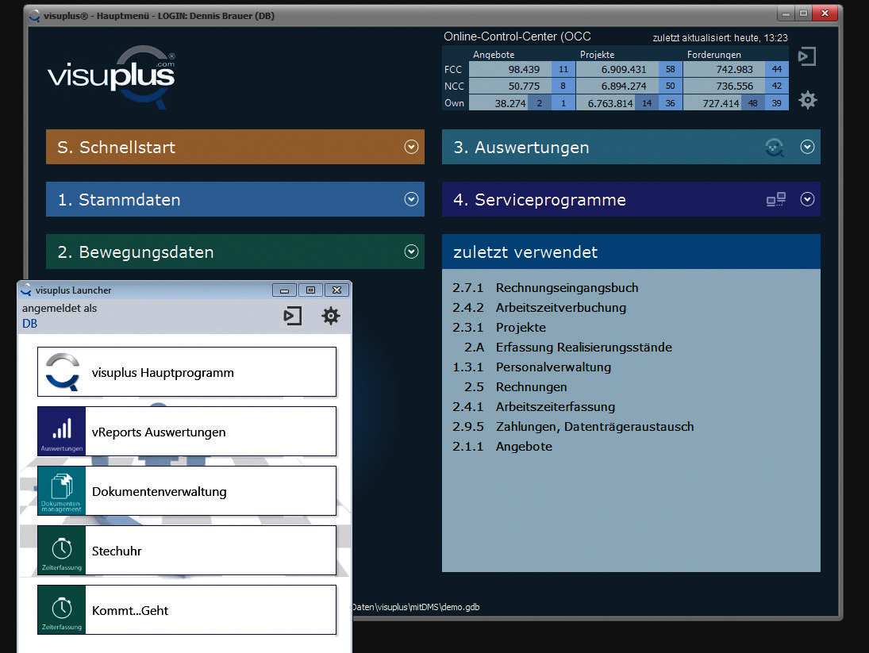Start the Stechuhr module
This screenshot has width=869, height=653.
pyautogui.click(x=186, y=550)
